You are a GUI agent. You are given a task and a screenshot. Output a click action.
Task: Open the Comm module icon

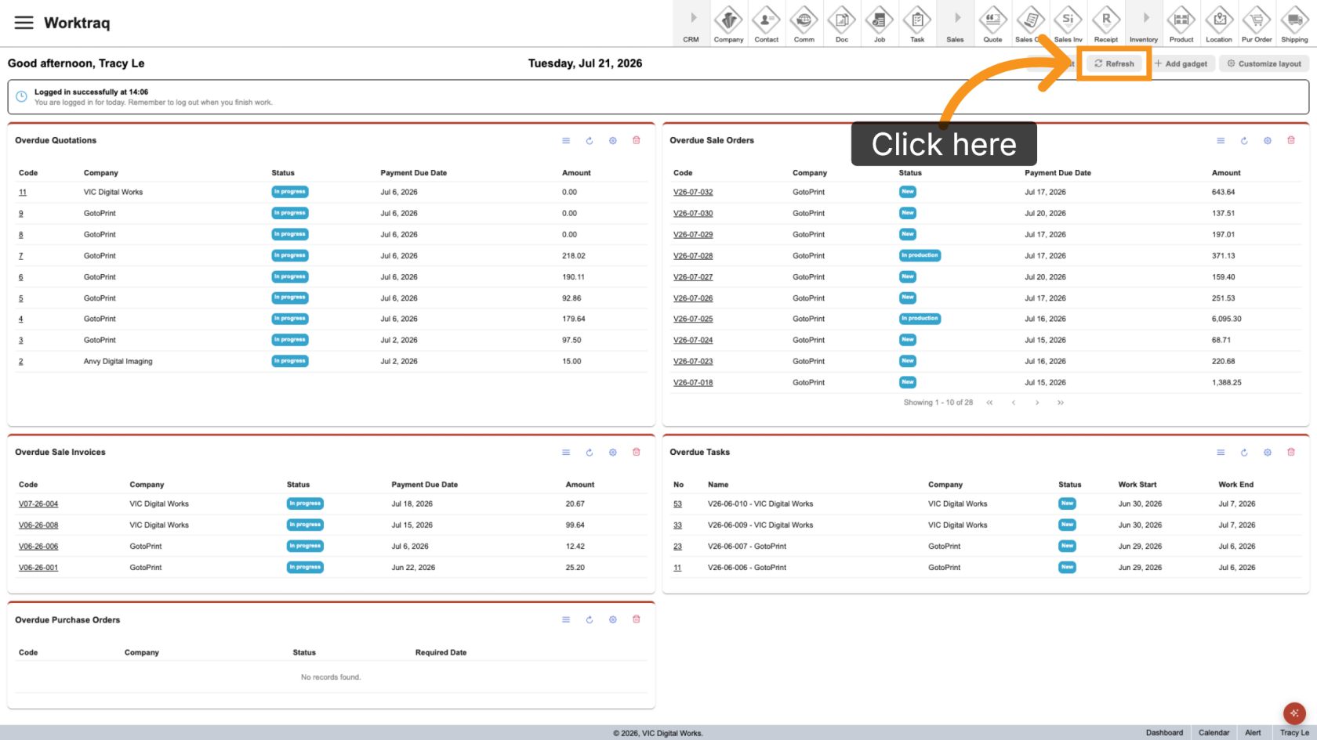(804, 24)
